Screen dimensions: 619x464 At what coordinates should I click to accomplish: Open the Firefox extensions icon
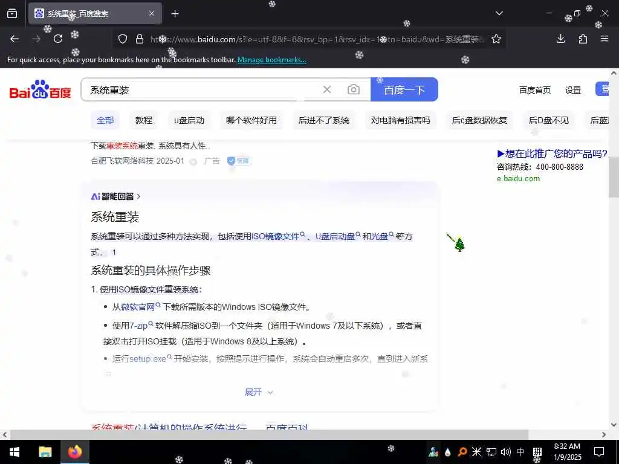click(583, 39)
